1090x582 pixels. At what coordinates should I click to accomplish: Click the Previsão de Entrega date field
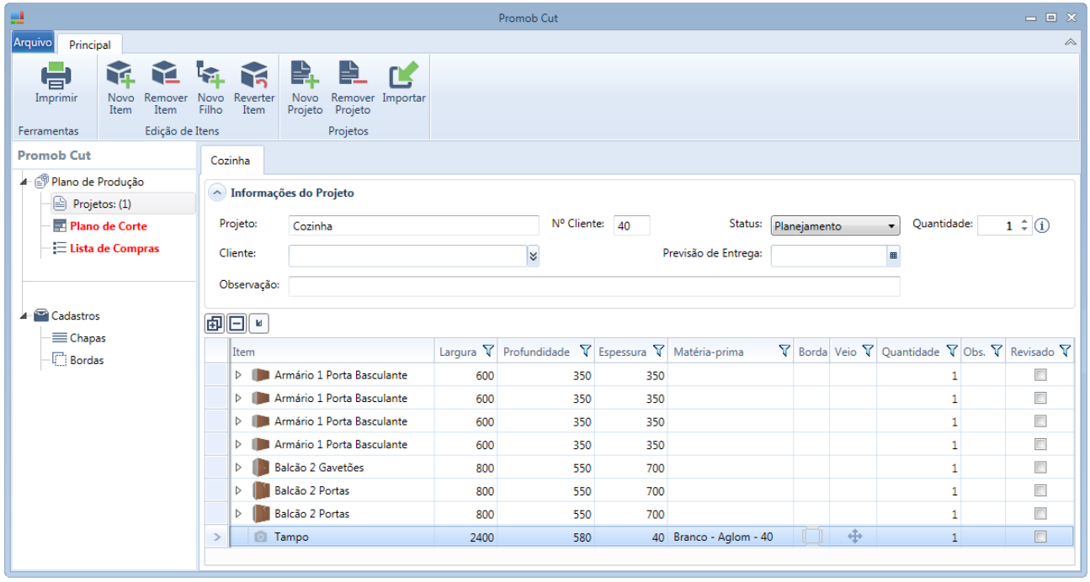(x=829, y=255)
